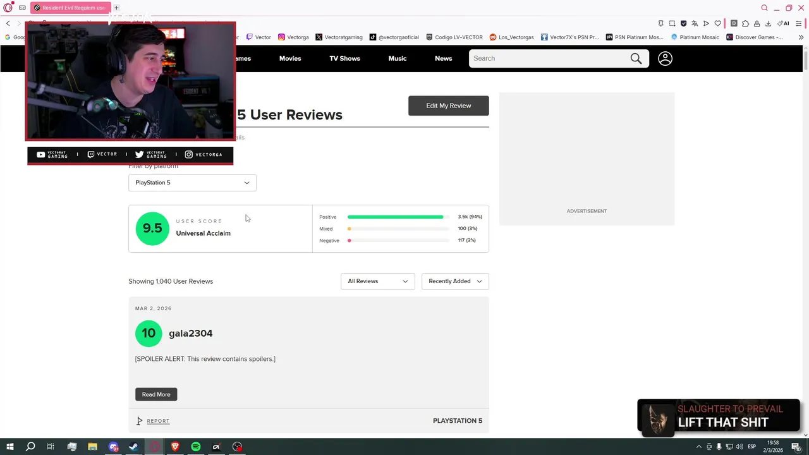Activate the snapshot capture icon in address bar
The height and width of the screenshot is (455, 809).
(x=672, y=23)
